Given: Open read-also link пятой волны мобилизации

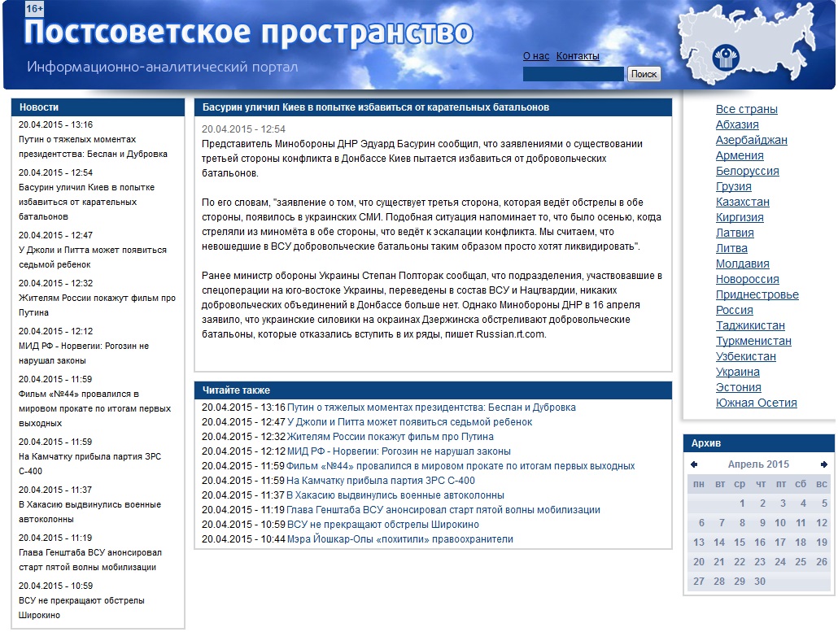Looking at the screenshot, I should coord(443,510).
